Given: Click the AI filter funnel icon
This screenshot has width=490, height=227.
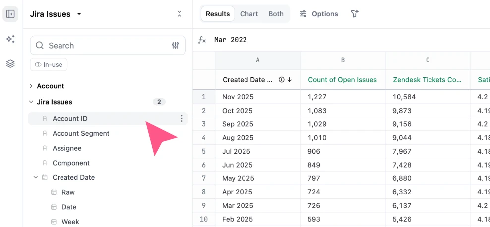Looking at the screenshot, I should click(x=355, y=14).
